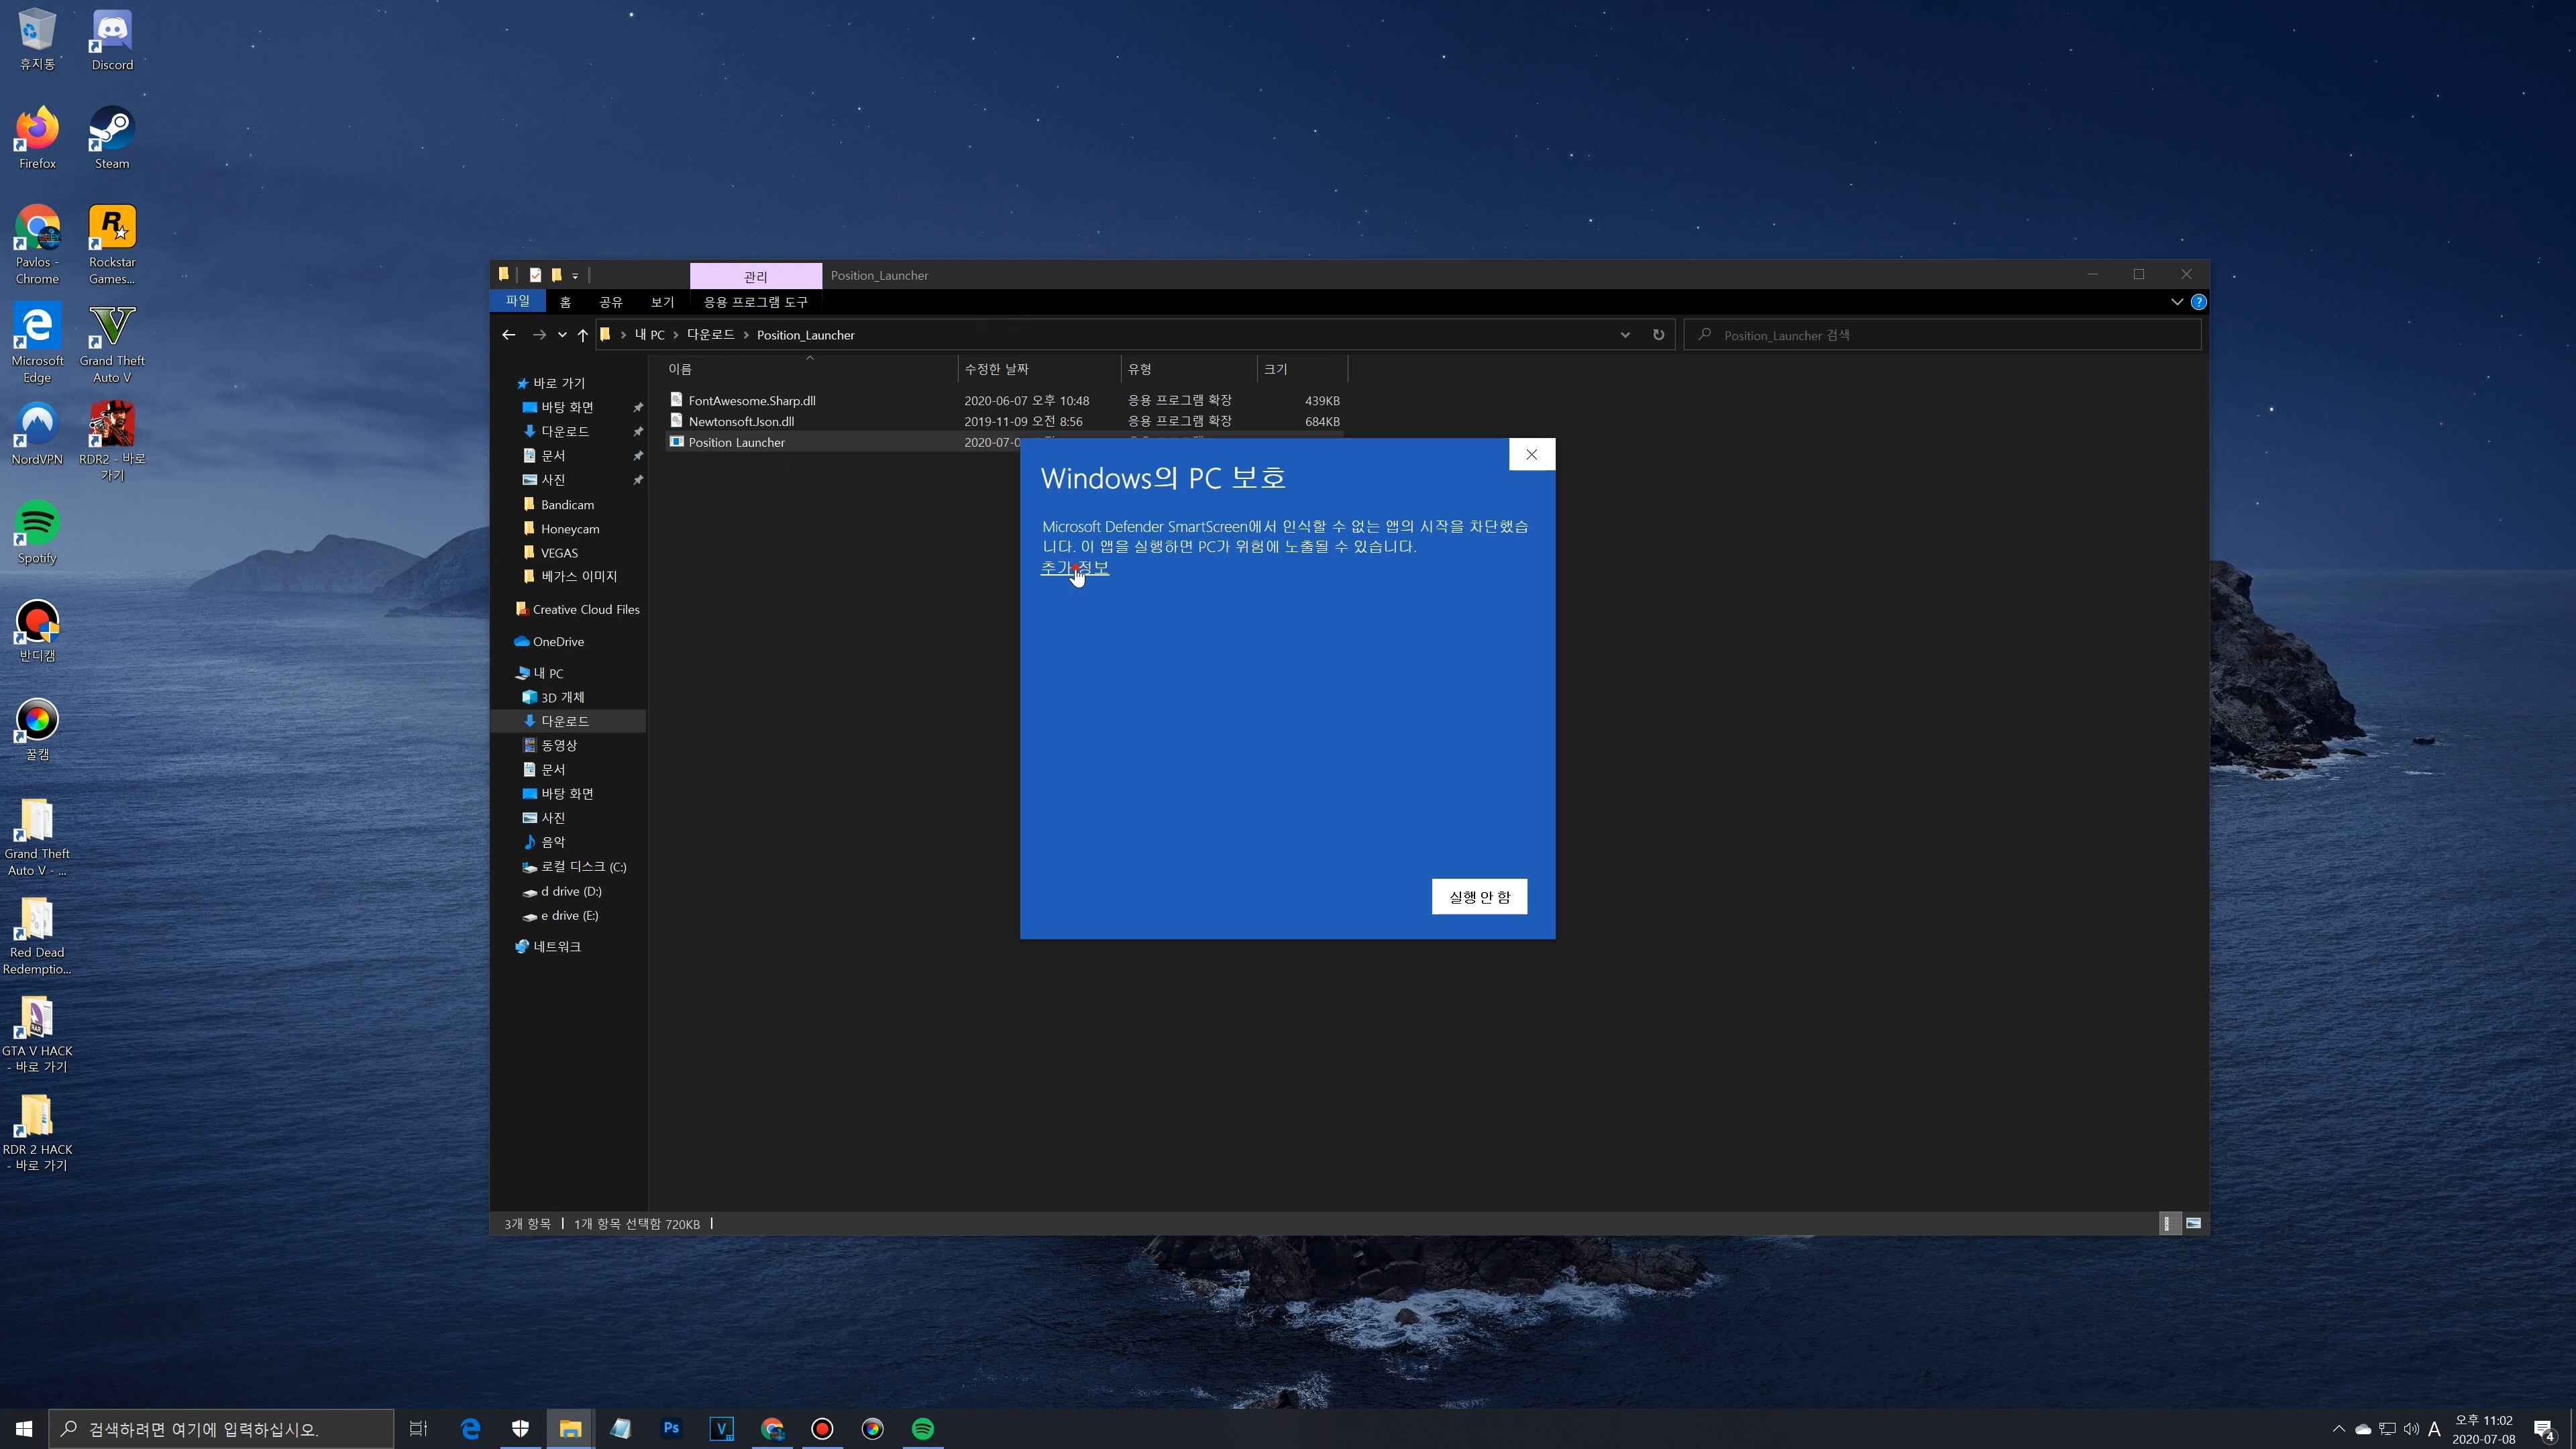Expand the ribbon with the chevron

pyautogui.click(x=2176, y=302)
